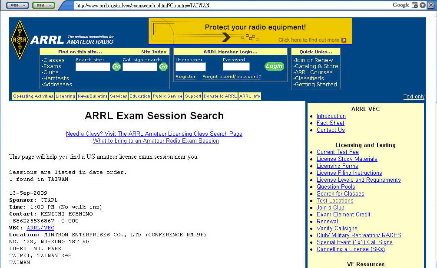Screen dimensions: 437x268
Task: Open License Filing Instructions link
Action: pyautogui.click(x=349, y=173)
